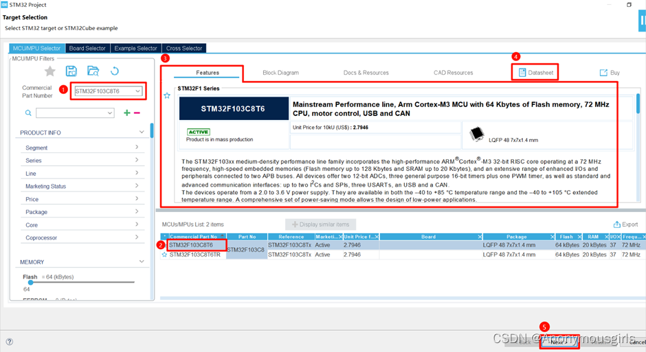Sort by Package column header

pos(517,237)
